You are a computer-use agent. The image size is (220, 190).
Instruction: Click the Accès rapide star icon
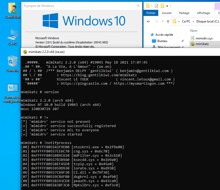pos(152,35)
